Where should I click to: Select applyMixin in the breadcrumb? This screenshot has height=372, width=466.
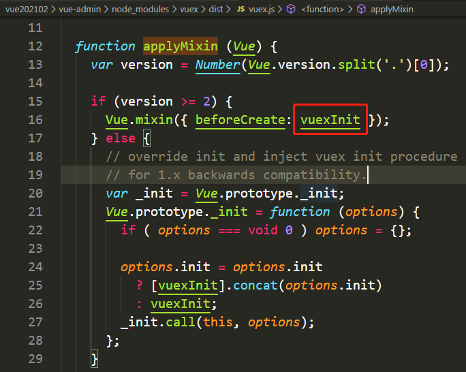392,10
